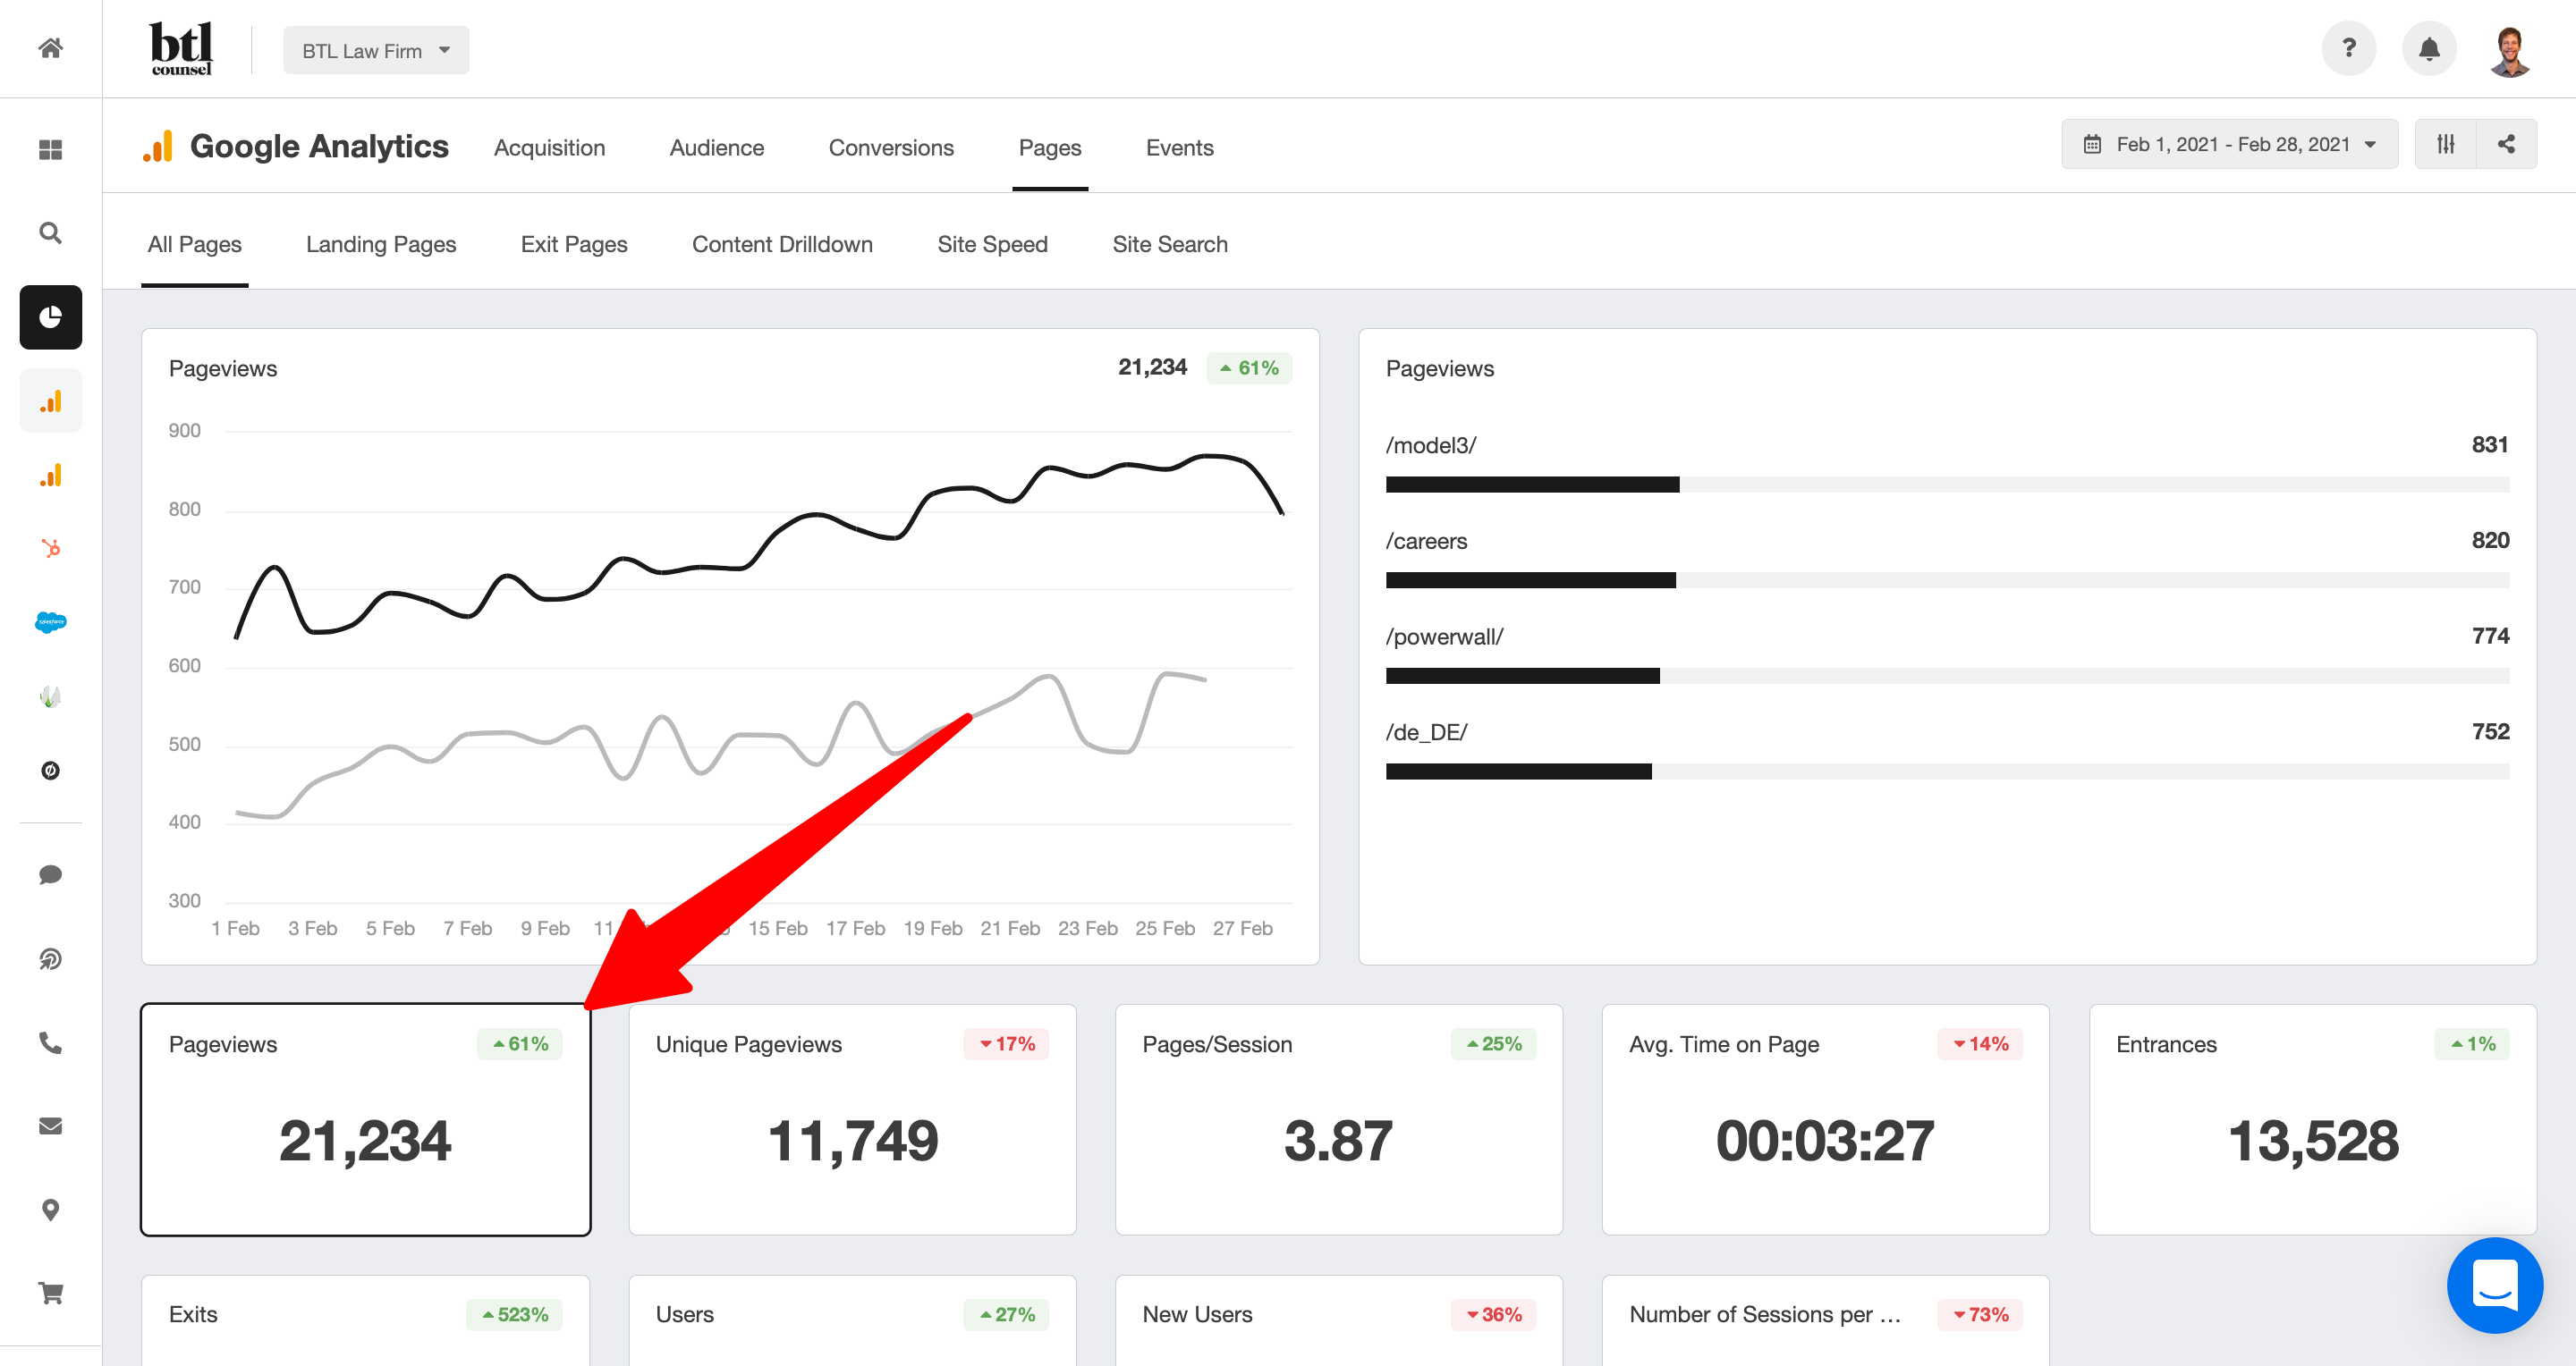The height and width of the screenshot is (1366, 2576).
Task: Click the target with arrow icon
Action: coord(50,958)
